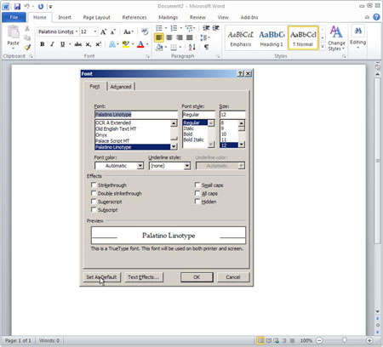Image resolution: width=383 pixels, height=347 pixels.
Task: Click the zoom slider handle
Action: pos(344,340)
